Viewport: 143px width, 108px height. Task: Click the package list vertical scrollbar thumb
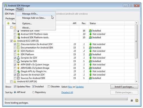click(136, 42)
